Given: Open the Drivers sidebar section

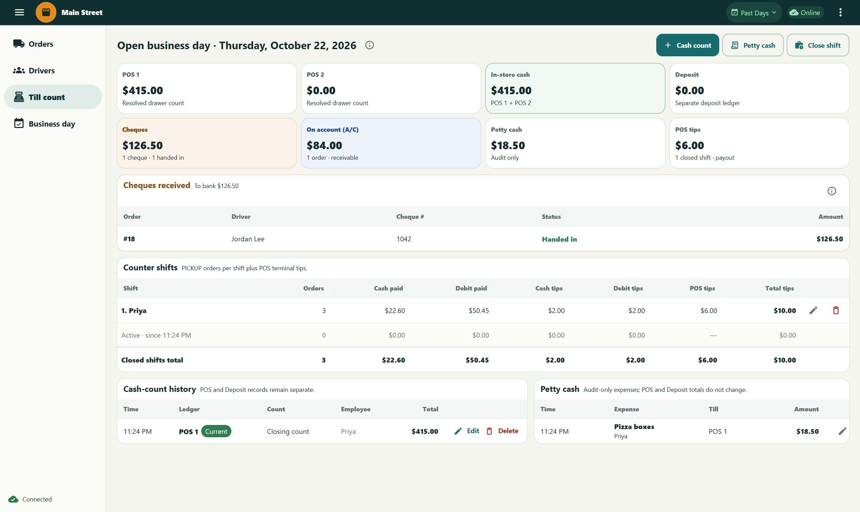Looking at the screenshot, I should 53,70.
